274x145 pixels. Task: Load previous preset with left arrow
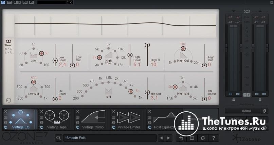coord(161,138)
